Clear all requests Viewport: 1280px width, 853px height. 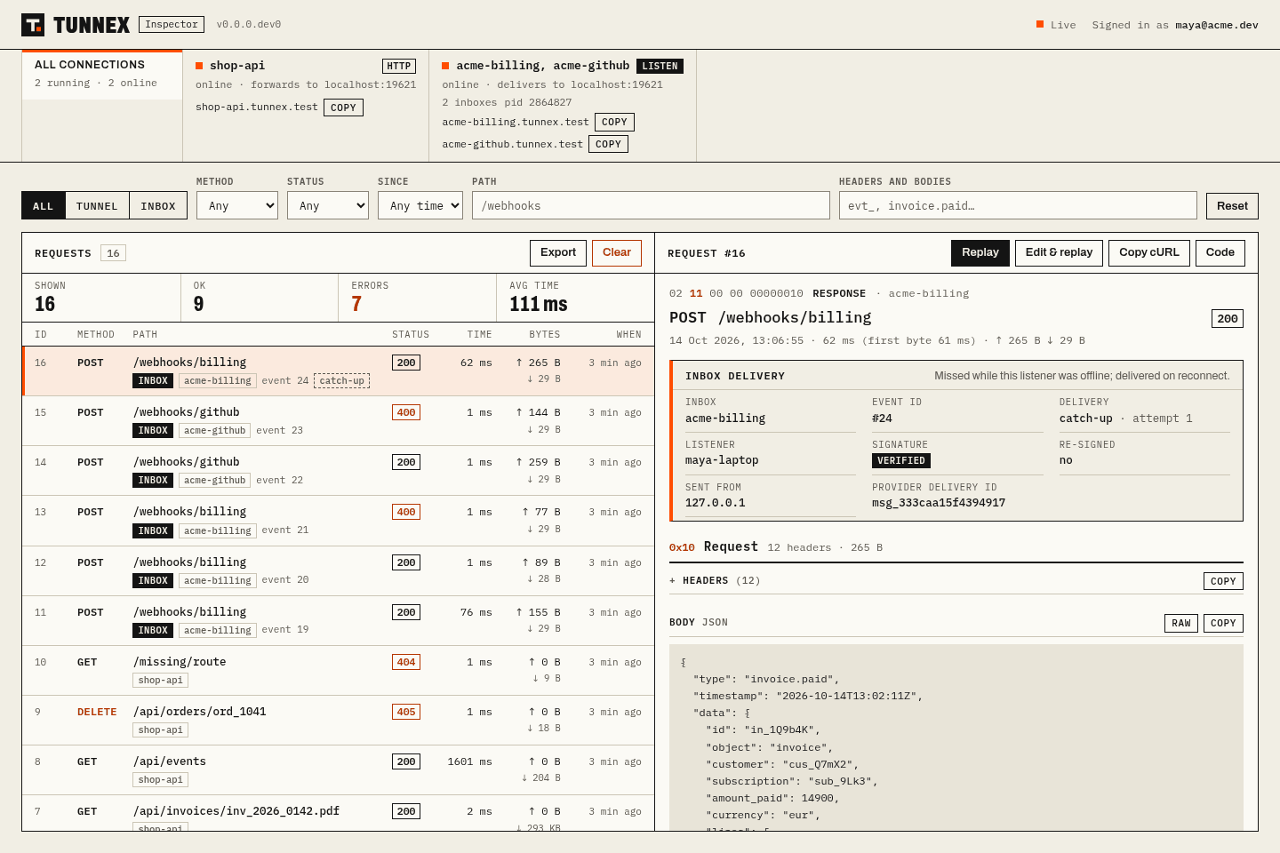pos(617,252)
